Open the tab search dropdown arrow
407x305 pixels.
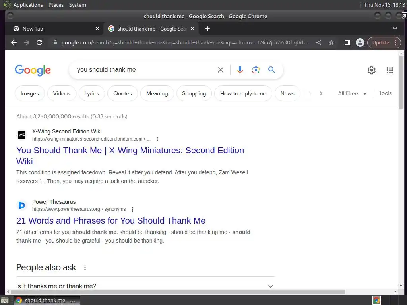click(395, 29)
